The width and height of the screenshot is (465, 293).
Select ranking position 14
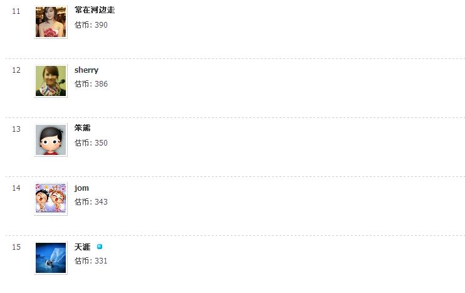(x=16, y=188)
